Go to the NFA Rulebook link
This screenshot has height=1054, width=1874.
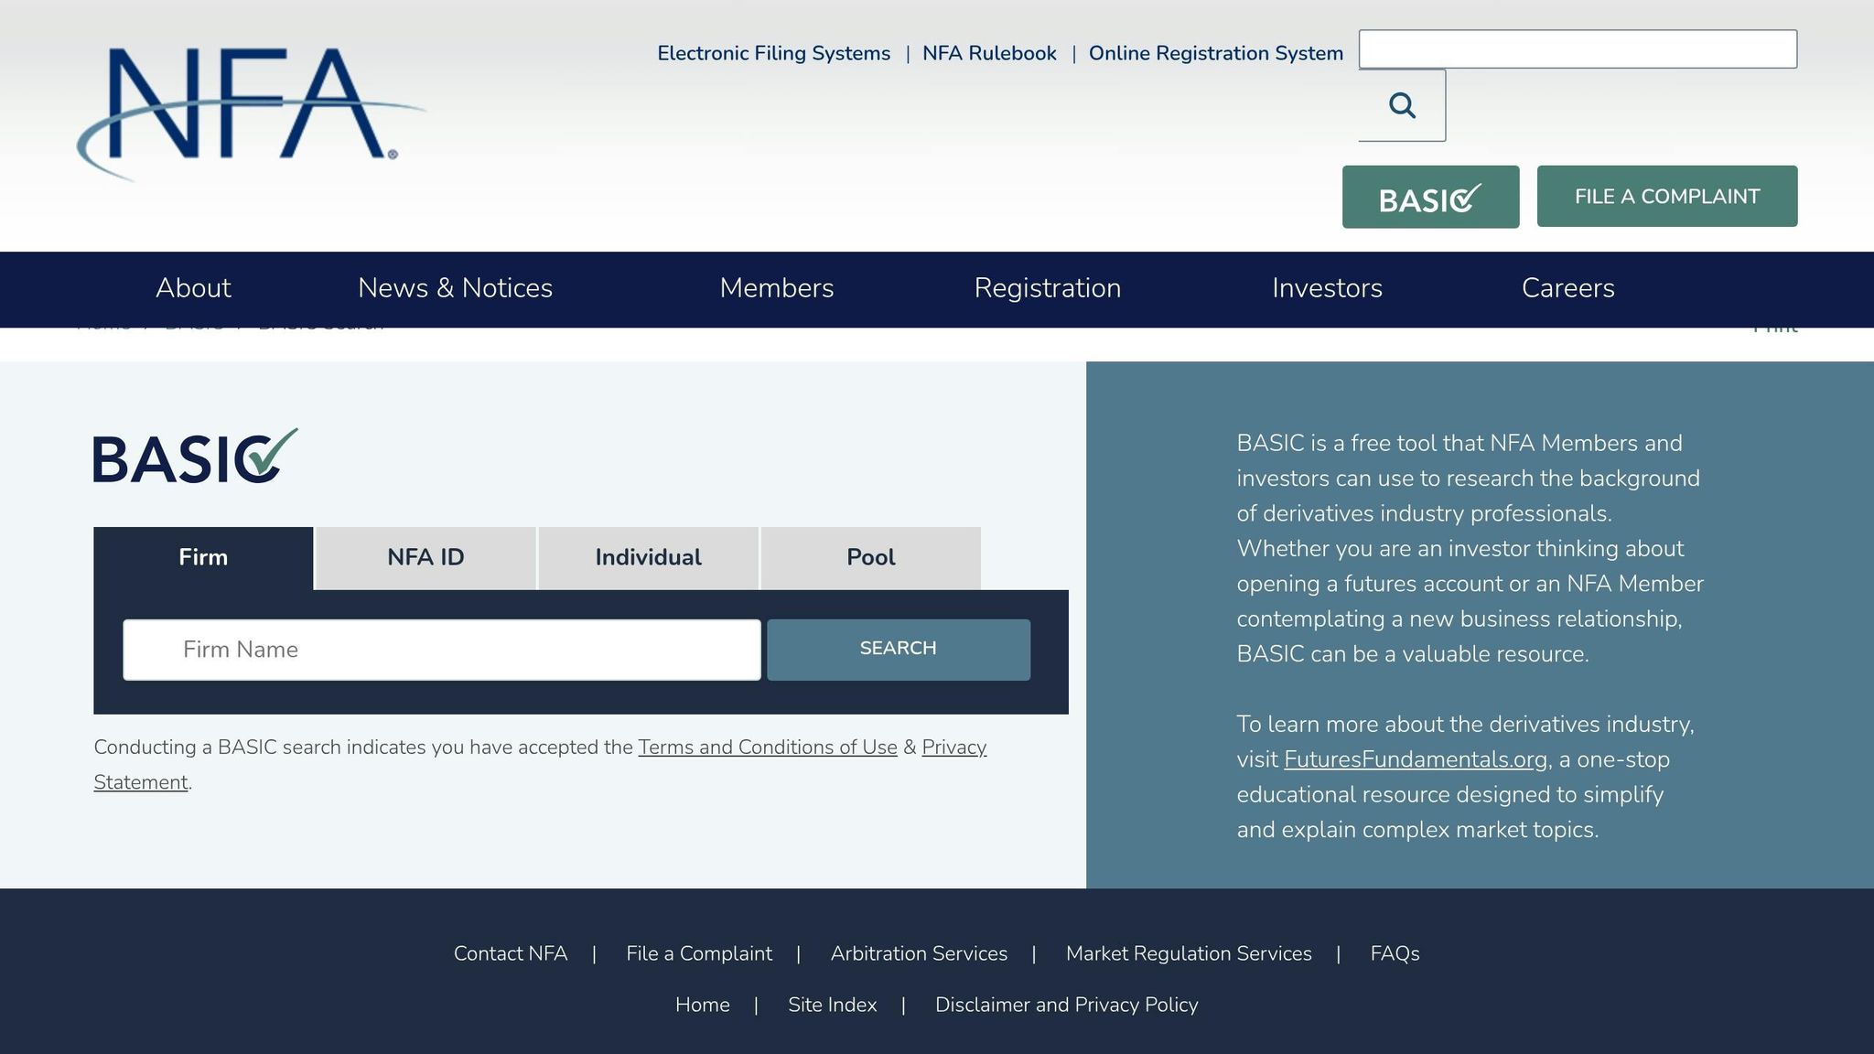[989, 53]
